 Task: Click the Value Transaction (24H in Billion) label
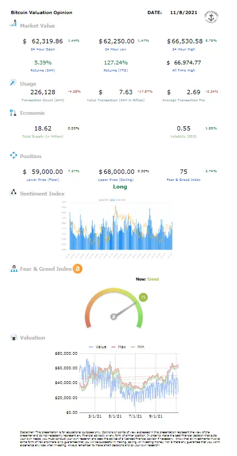click(116, 100)
